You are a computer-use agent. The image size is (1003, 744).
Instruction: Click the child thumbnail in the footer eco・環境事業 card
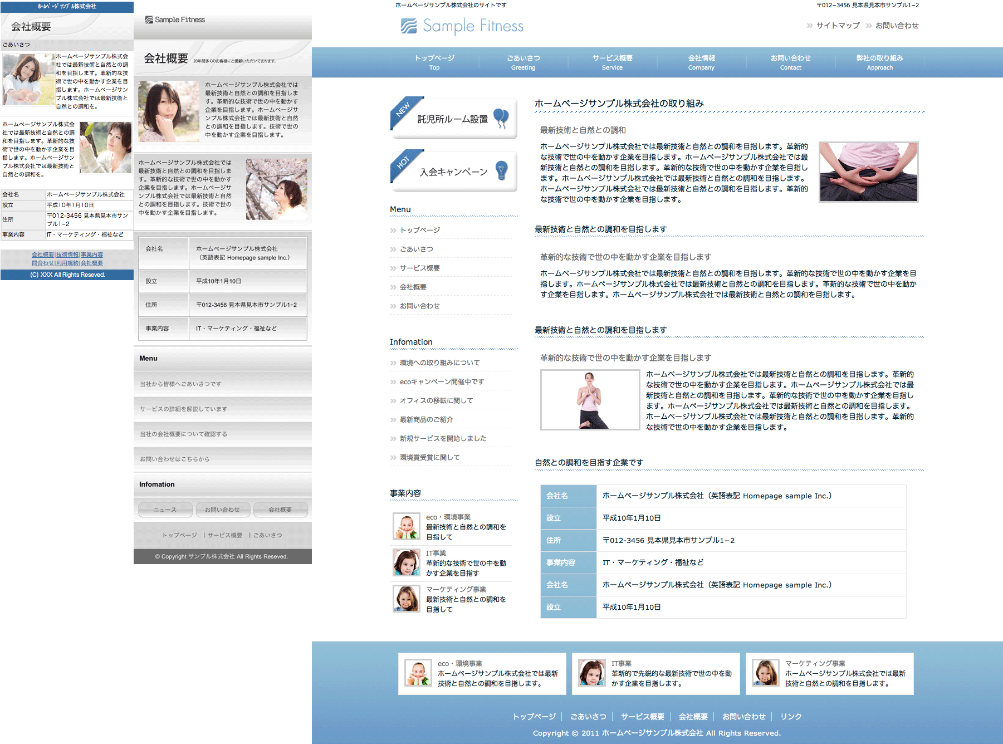point(418,673)
